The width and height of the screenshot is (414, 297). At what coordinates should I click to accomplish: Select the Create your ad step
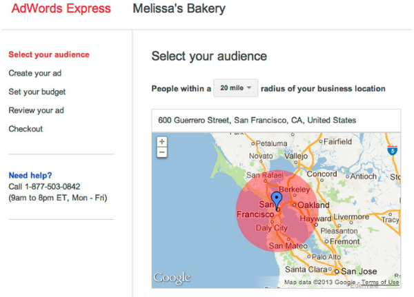click(35, 73)
